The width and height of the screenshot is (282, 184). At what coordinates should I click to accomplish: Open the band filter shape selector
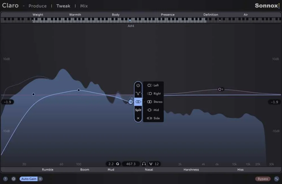[138, 93]
